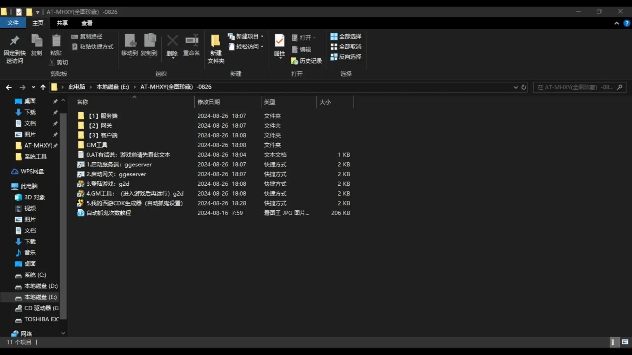The height and width of the screenshot is (355, 632).
Task: Click Copy path (复制路径)
Action: 87,36
